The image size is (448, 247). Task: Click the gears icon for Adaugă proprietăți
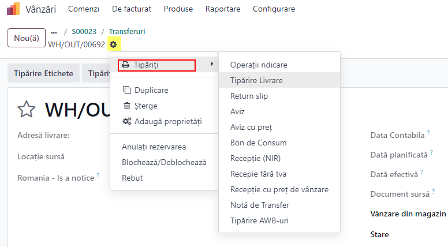[x=127, y=121]
